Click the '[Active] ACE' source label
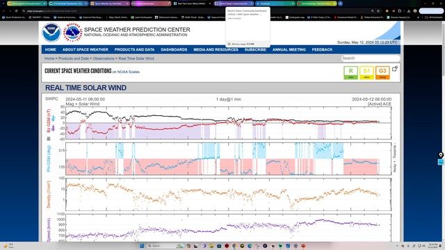The width and height of the screenshot is (445, 250). (x=380, y=104)
